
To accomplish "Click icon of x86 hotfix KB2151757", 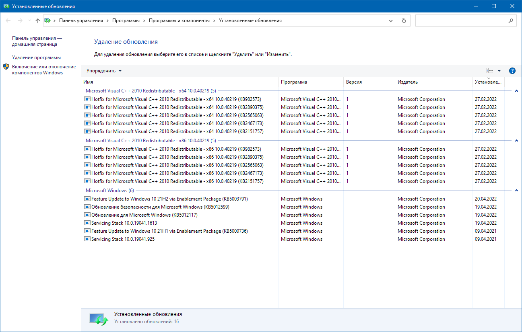I will click(x=87, y=181).
